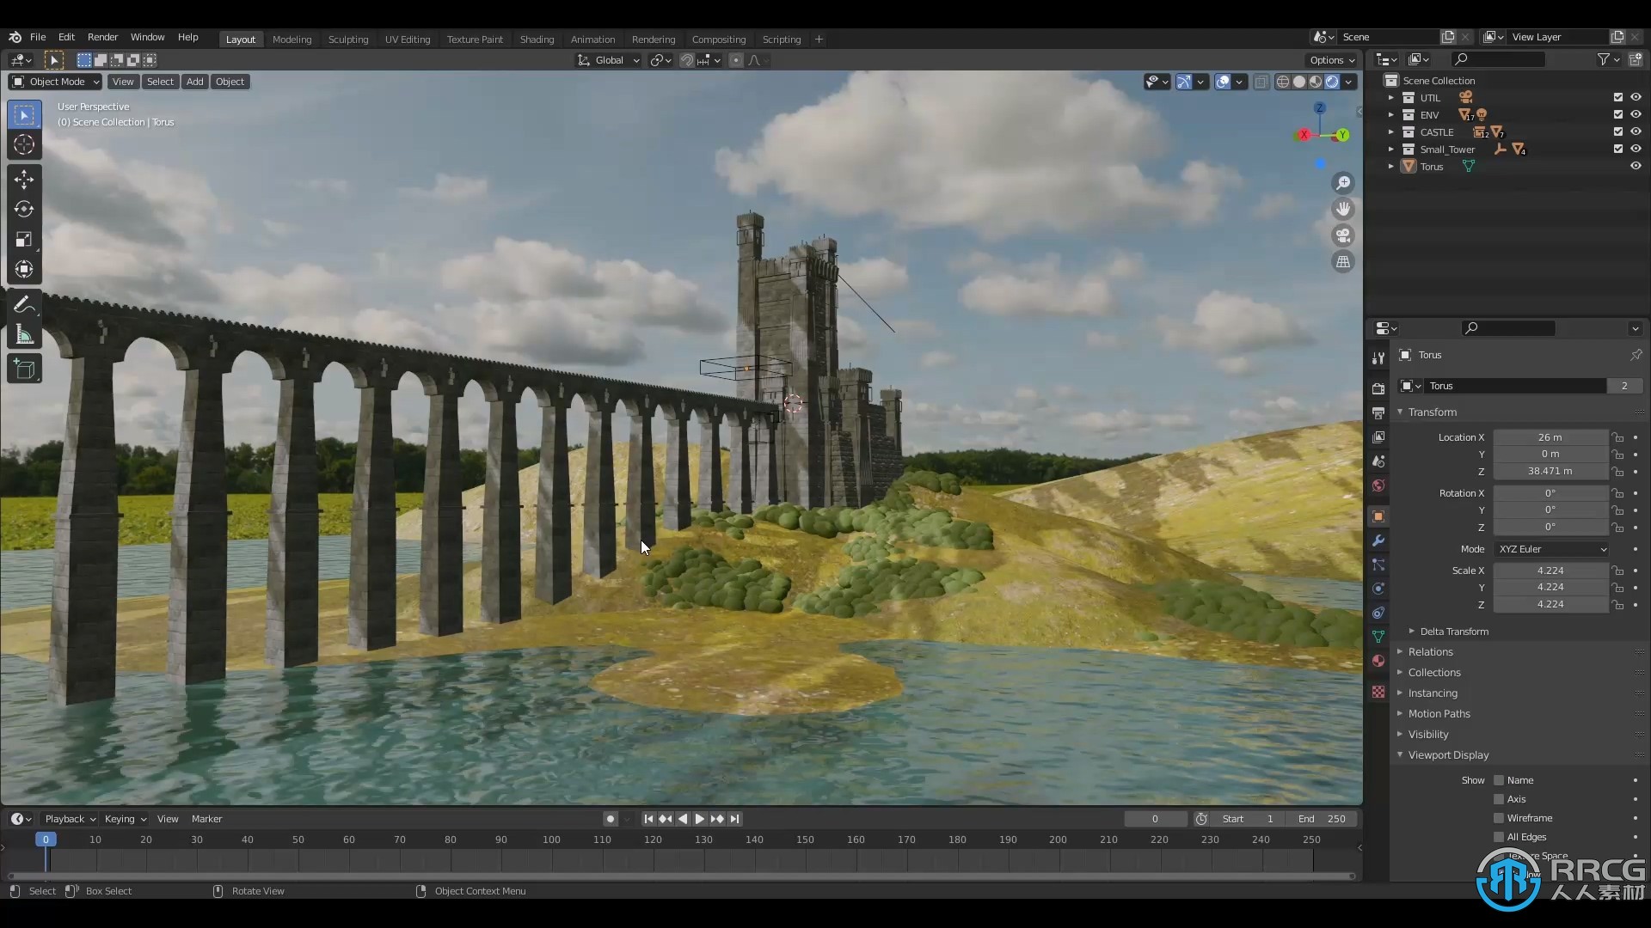Switch to the Modeling workspace tab

[x=292, y=40]
